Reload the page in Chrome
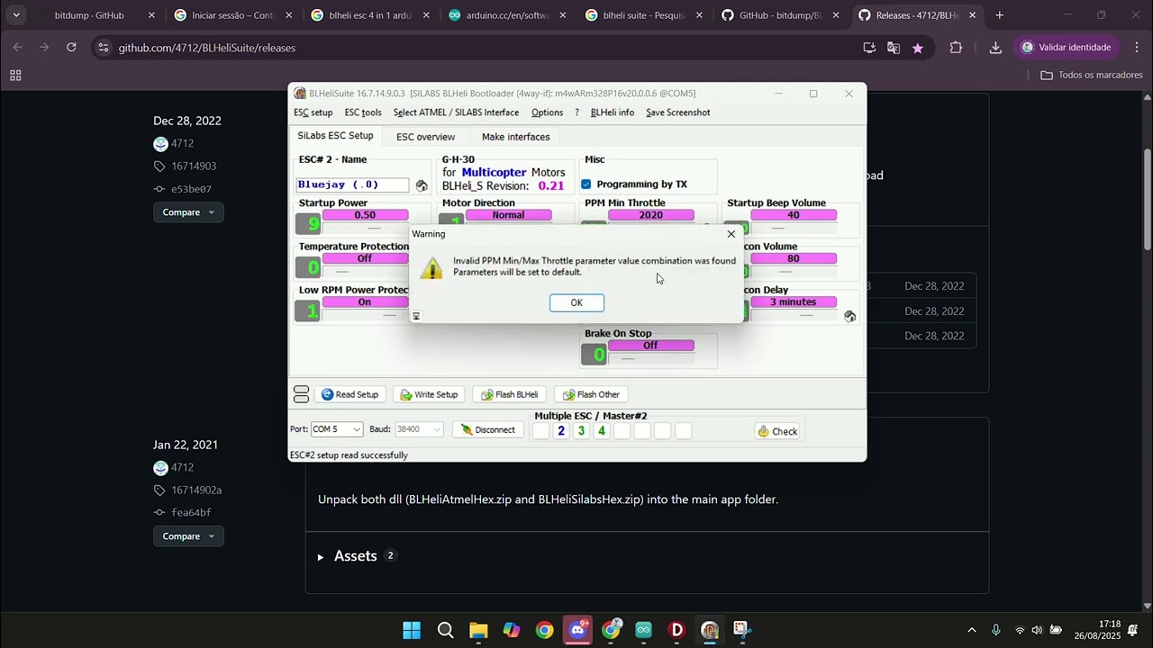The width and height of the screenshot is (1153, 648). click(x=71, y=48)
